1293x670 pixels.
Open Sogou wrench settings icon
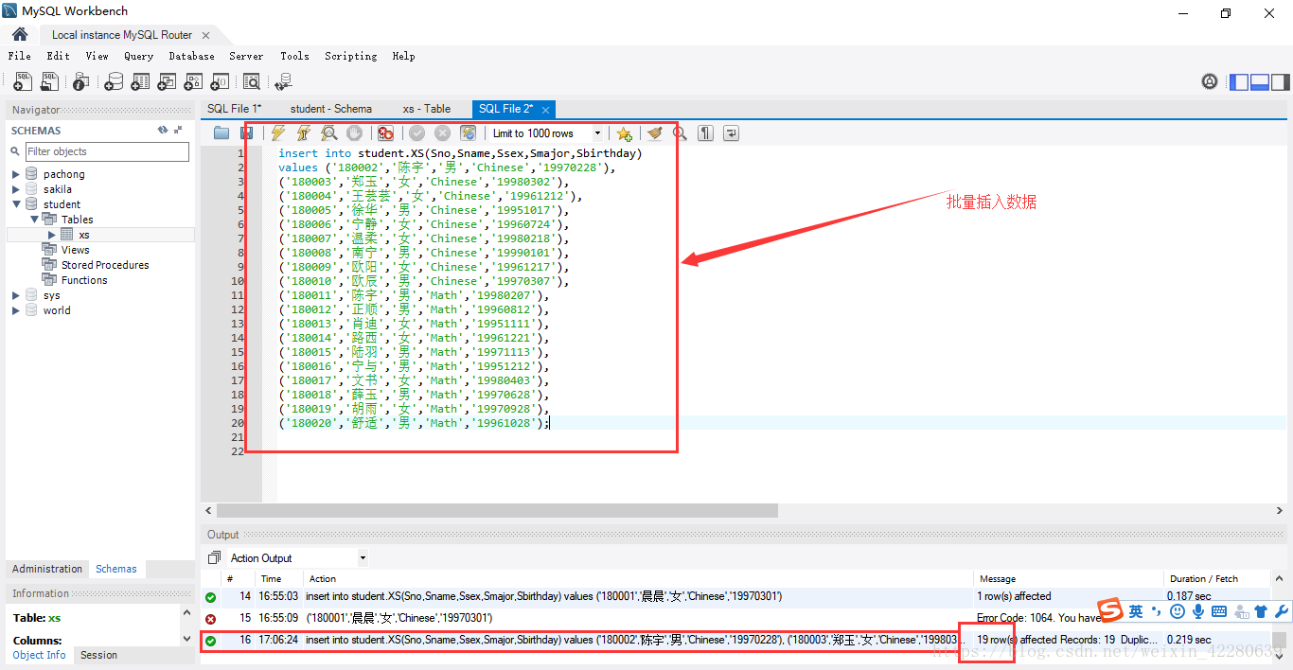pyautogui.click(x=1282, y=611)
